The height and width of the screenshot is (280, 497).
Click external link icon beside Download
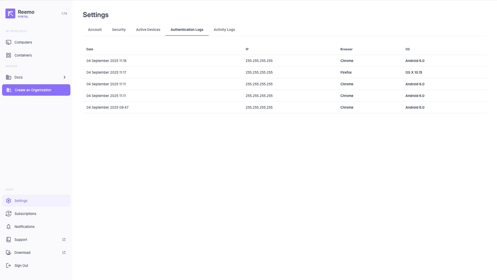(x=64, y=253)
